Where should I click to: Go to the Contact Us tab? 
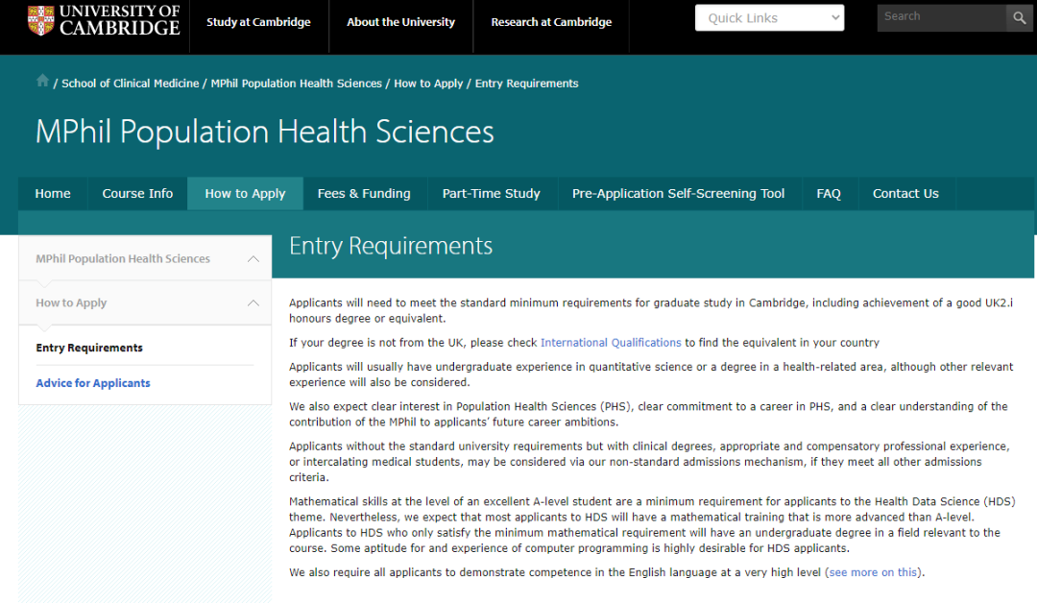coord(905,194)
